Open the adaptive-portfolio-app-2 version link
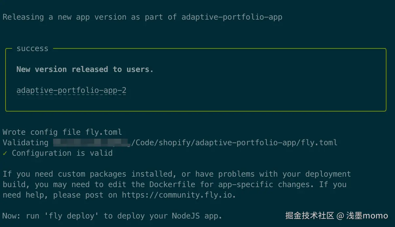The height and width of the screenshot is (227, 395). pos(71,90)
